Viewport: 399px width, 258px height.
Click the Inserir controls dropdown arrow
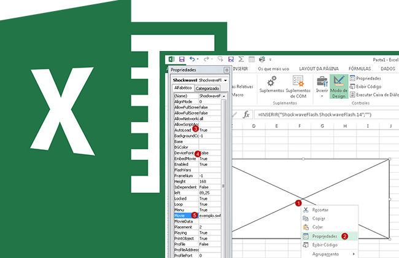pyautogui.click(x=322, y=96)
